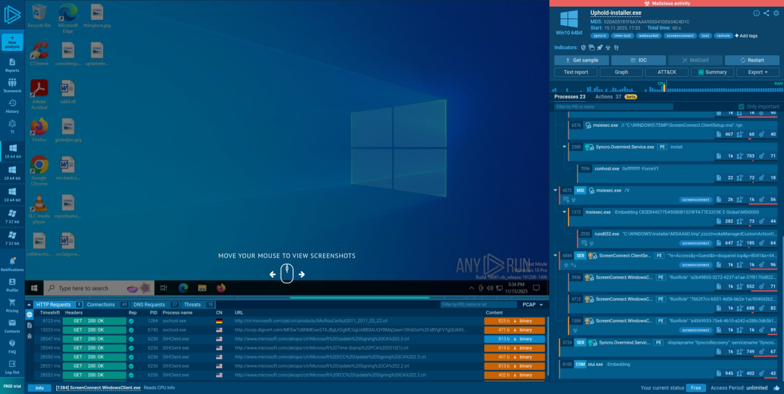Open the process Graph button

(x=621, y=72)
